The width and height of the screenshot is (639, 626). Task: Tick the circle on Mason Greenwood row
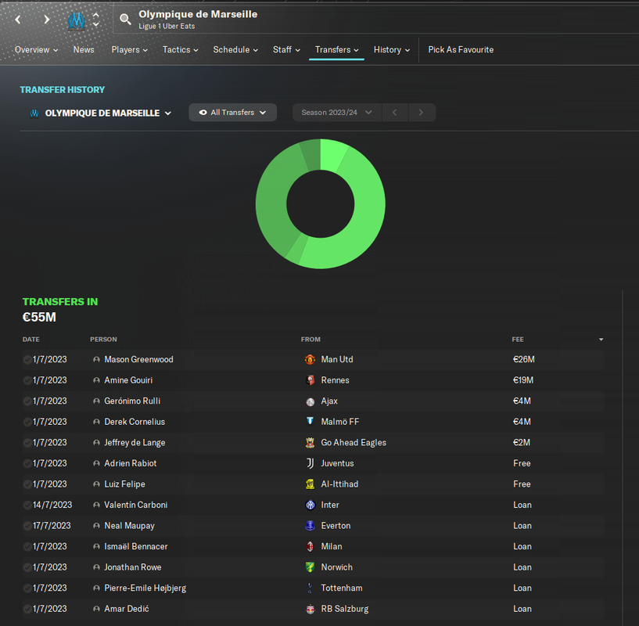pyautogui.click(x=27, y=360)
